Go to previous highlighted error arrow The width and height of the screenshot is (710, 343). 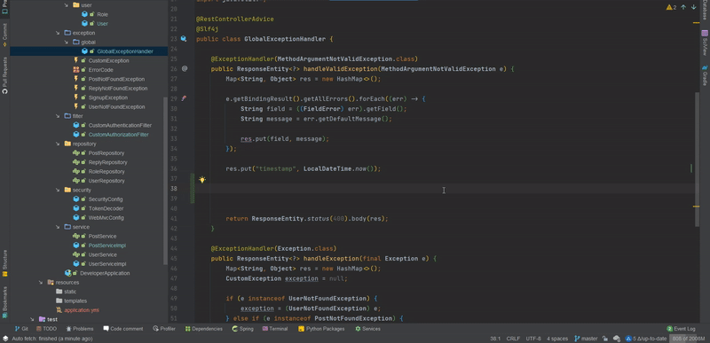click(x=683, y=7)
